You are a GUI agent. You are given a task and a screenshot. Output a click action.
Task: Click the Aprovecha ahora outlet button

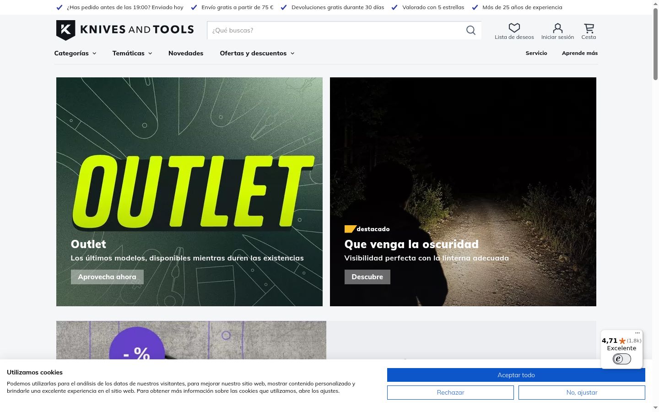pos(107,277)
